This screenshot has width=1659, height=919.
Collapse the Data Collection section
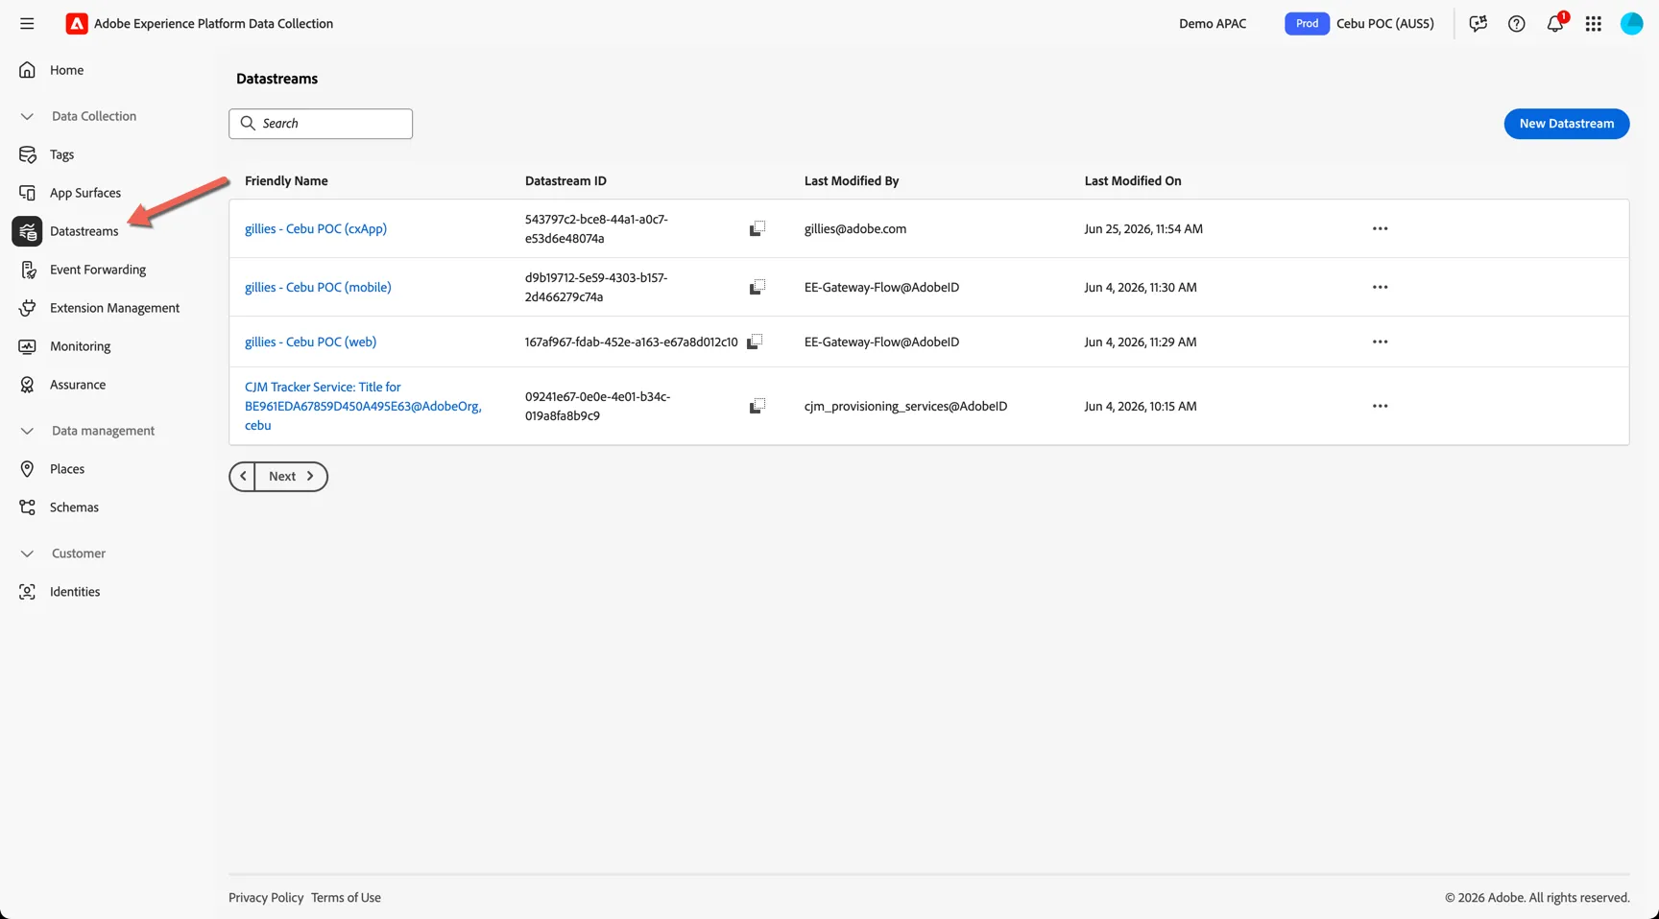27,116
